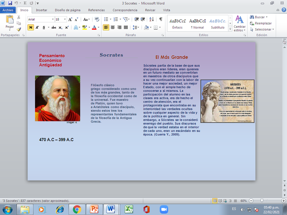This screenshot has height=215, width=287.
Task: Decrease indent icon in Párrafo group
Action: coord(136,19)
